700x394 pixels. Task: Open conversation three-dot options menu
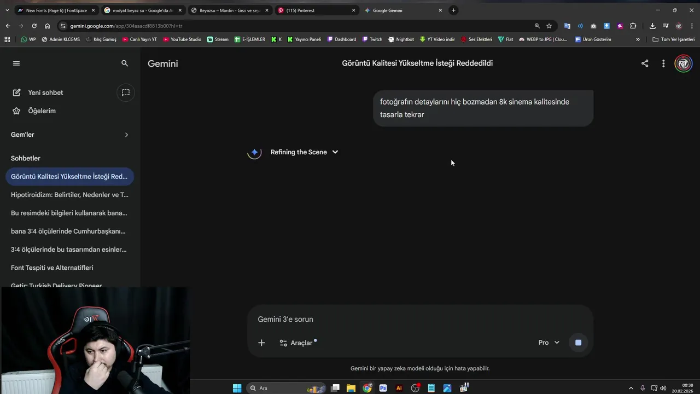(x=663, y=63)
